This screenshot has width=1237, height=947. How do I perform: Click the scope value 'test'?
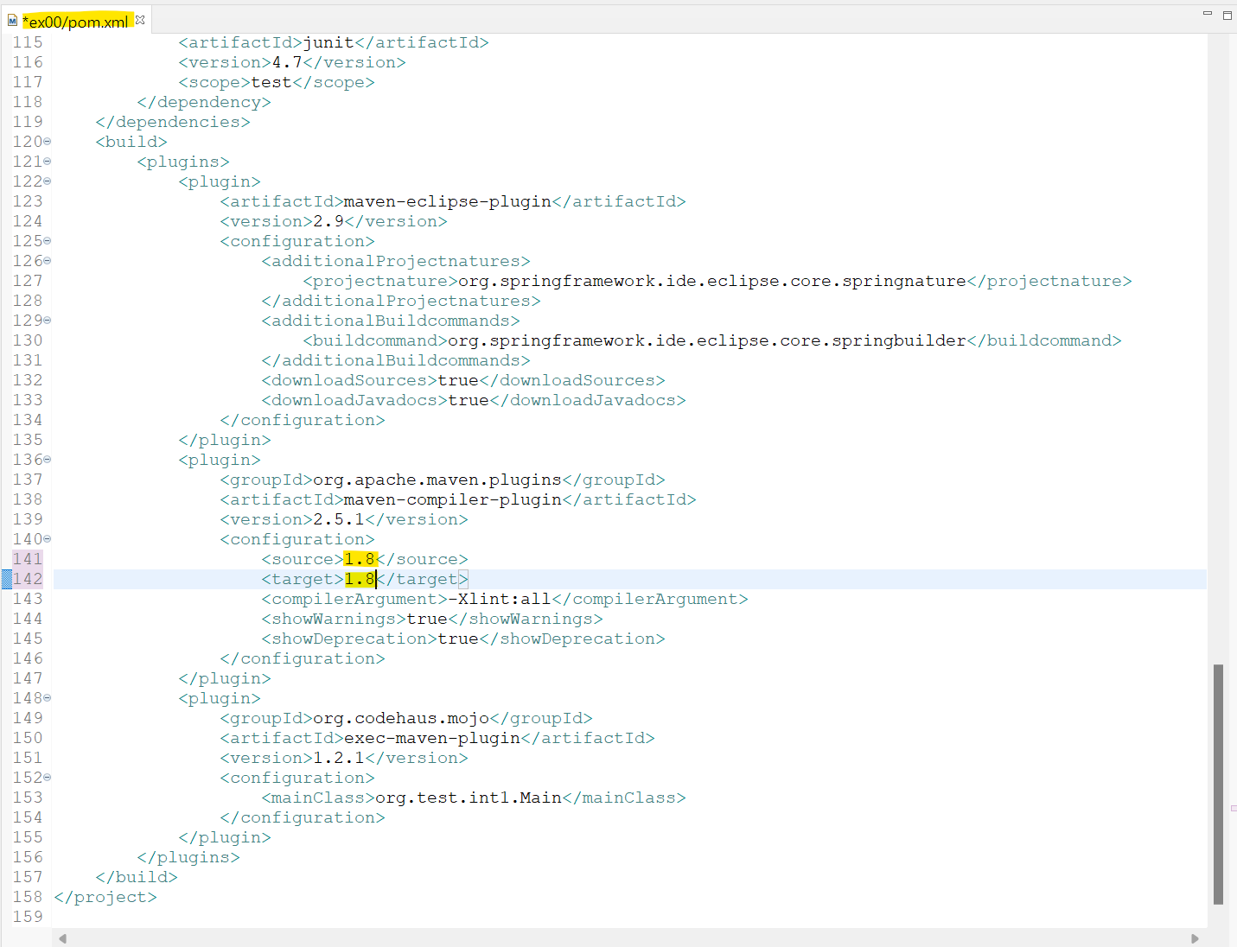271,82
